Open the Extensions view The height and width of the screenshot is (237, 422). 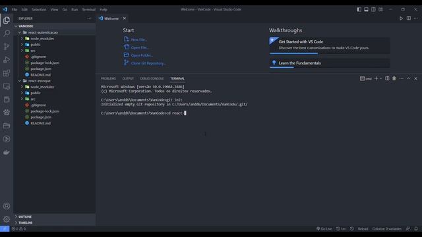[x=7, y=73]
